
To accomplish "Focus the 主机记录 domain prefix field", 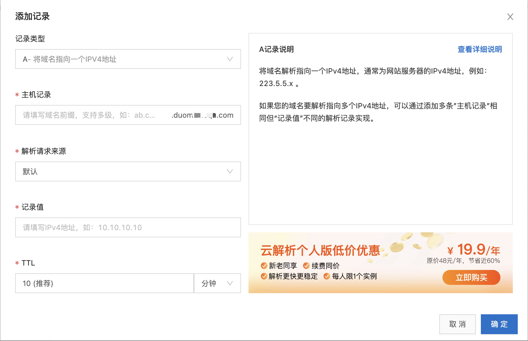I will click(90, 115).
